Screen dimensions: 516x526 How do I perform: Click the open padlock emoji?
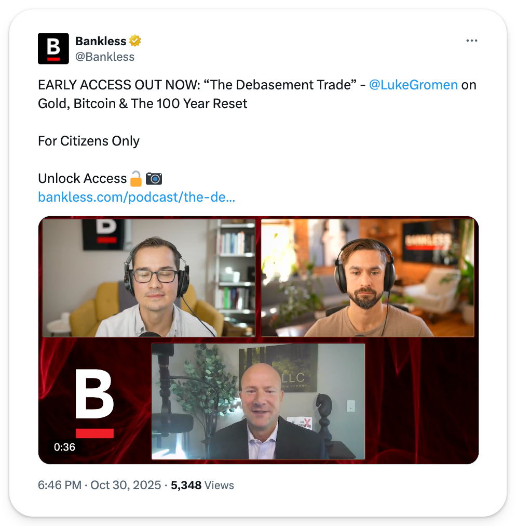135,178
